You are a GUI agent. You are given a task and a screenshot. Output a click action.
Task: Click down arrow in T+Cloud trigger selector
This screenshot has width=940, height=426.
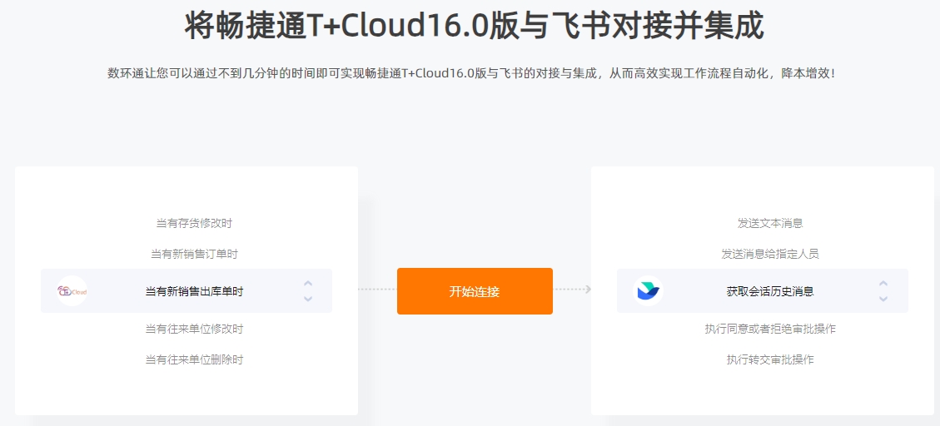tap(307, 299)
